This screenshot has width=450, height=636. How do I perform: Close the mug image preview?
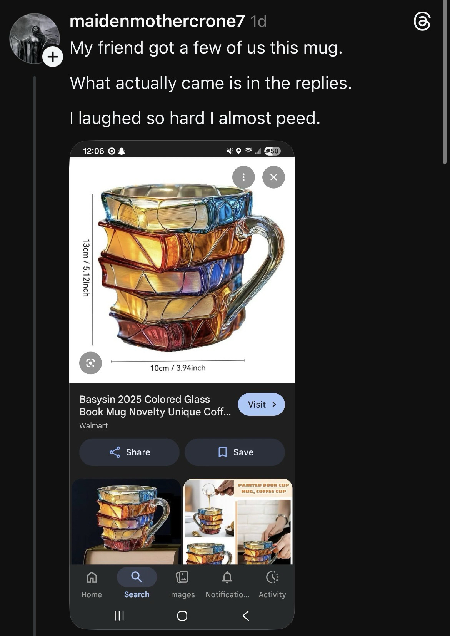273,177
